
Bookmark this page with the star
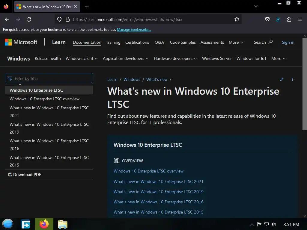(237, 19)
